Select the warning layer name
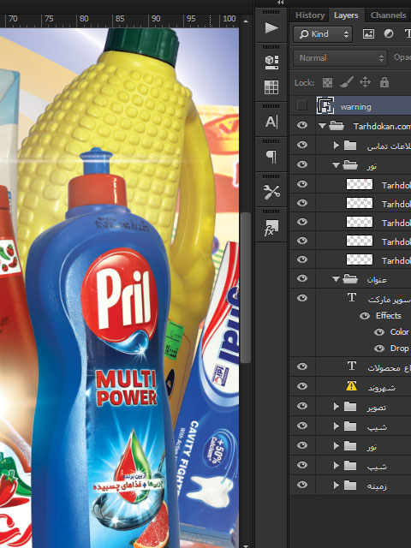The image size is (411, 548). click(x=356, y=107)
